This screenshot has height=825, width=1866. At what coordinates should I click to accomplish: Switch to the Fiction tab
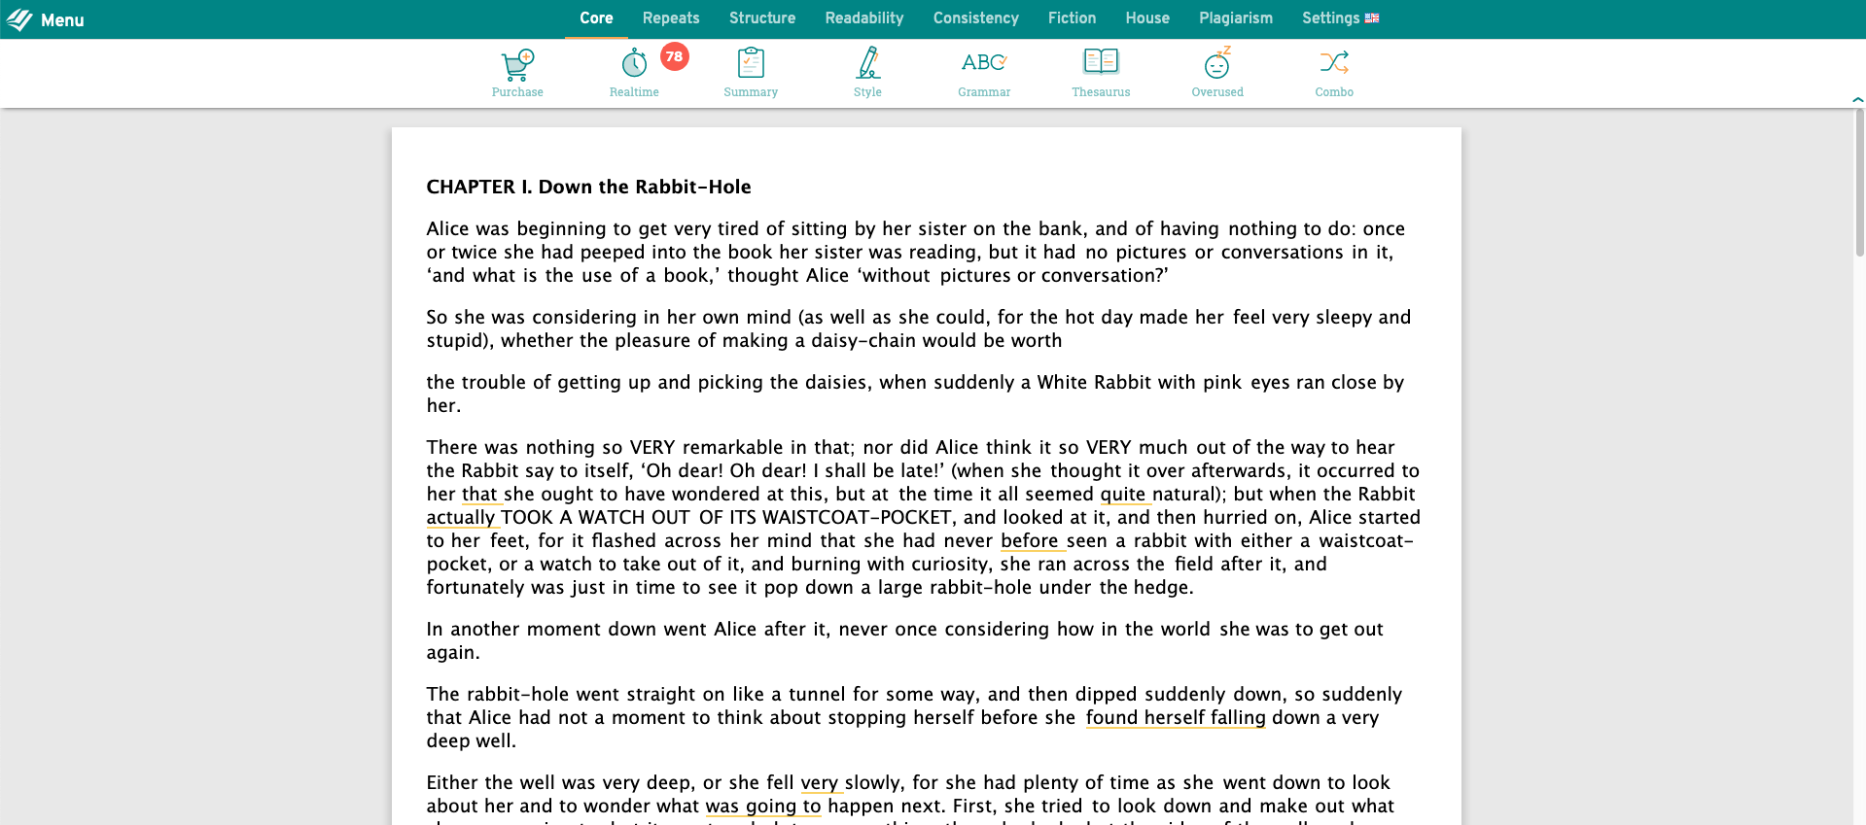tap(1072, 18)
